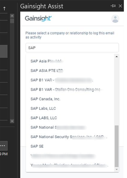127x178 pixels.
Task: Click left pane scrollbar down arrow
Action: pyautogui.click(x=12, y=121)
